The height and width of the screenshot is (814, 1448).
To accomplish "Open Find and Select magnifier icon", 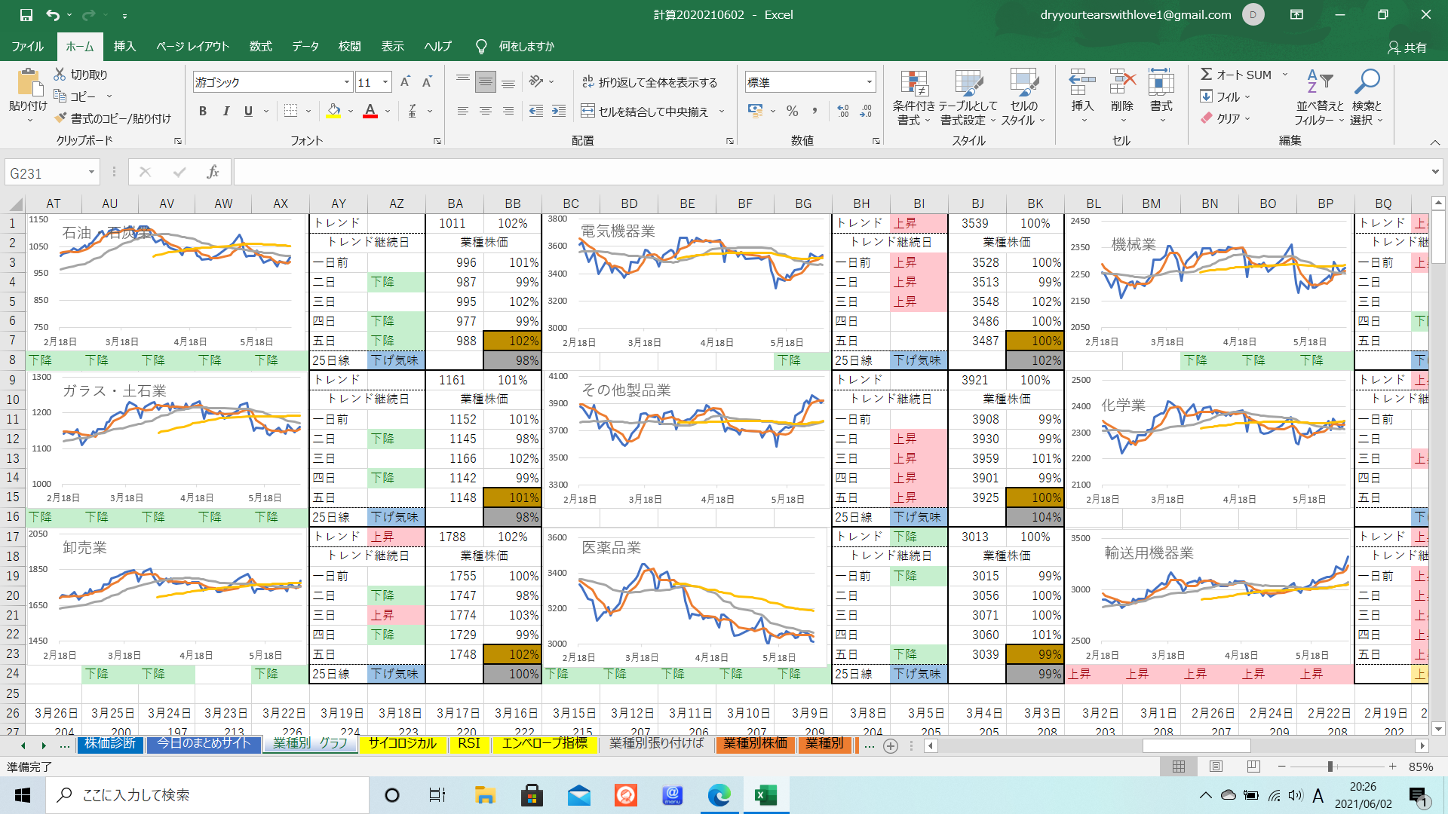I will tap(1366, 81).
